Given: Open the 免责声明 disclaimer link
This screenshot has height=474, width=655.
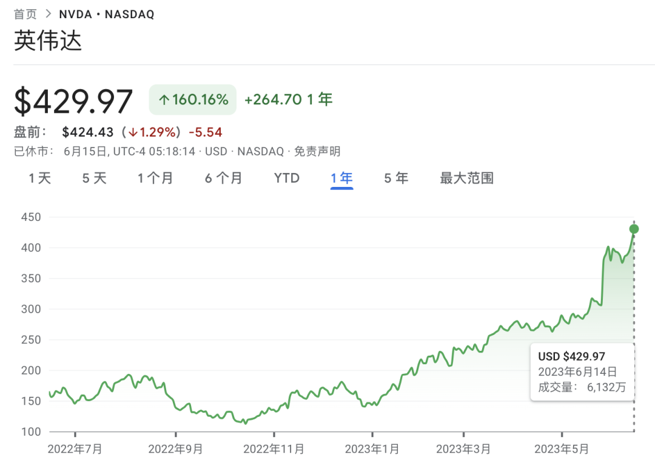Looking at the screenshot, I should [x=317, y=151].
